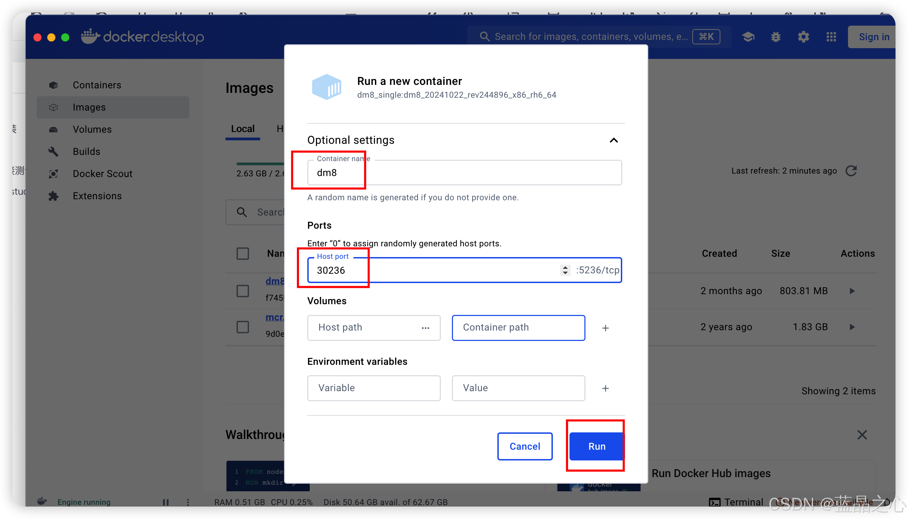Image resolution: width=908 pixels, height=519 pixels.
Task: Run the 1.83 GB image
Action: [x=852, y=327]
